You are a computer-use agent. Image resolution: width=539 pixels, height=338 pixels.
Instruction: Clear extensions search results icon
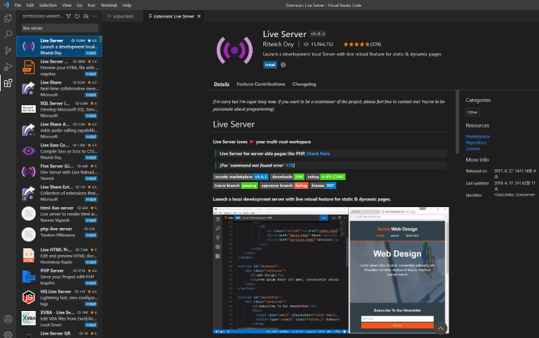point(86,16)
